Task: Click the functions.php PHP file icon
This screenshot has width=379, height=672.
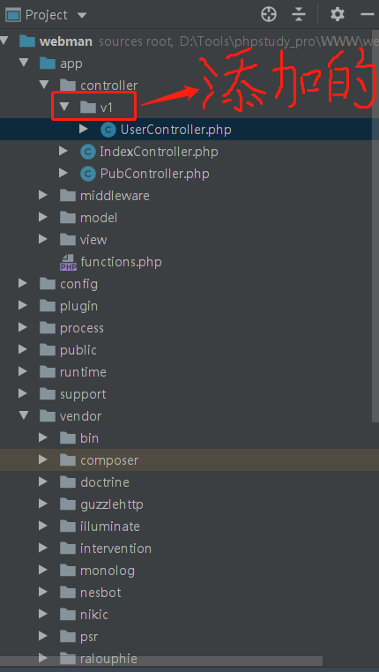Action: 68,262
